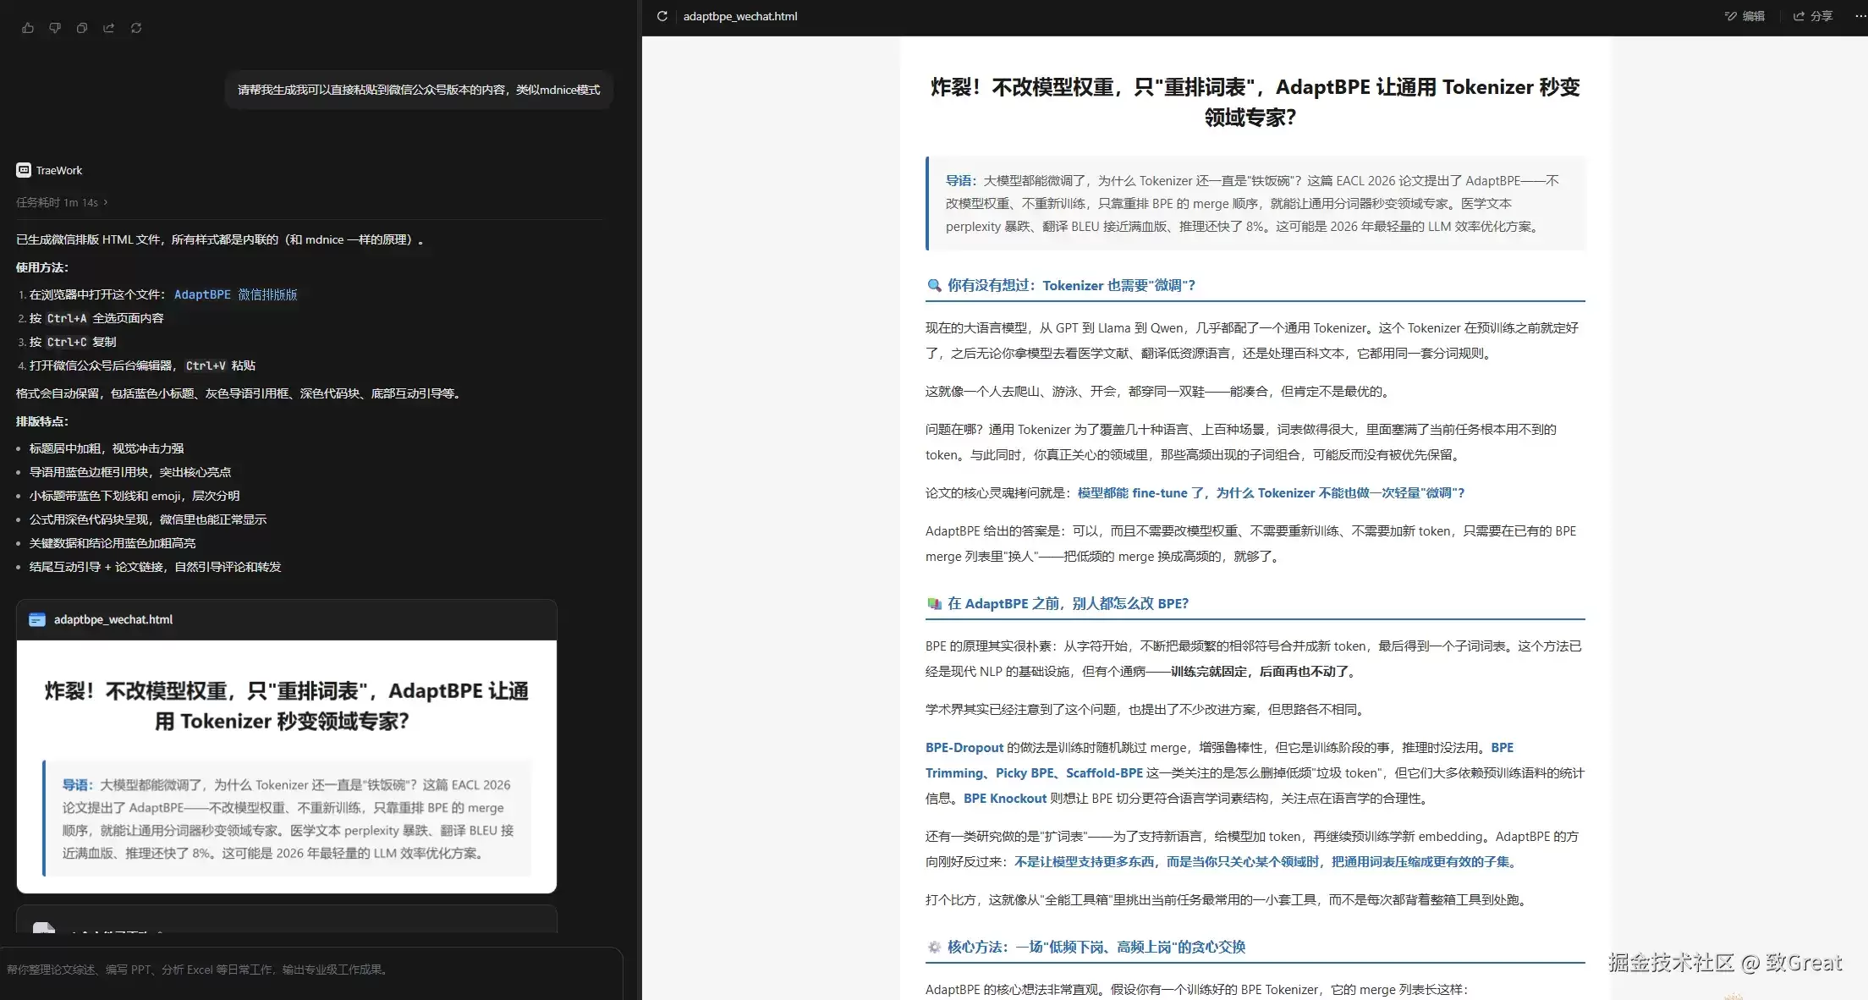This screenshot has width=1868, height=1000.
Task: Click the gear emoji beside 核心方法 heading
Action: coord(934,947)
